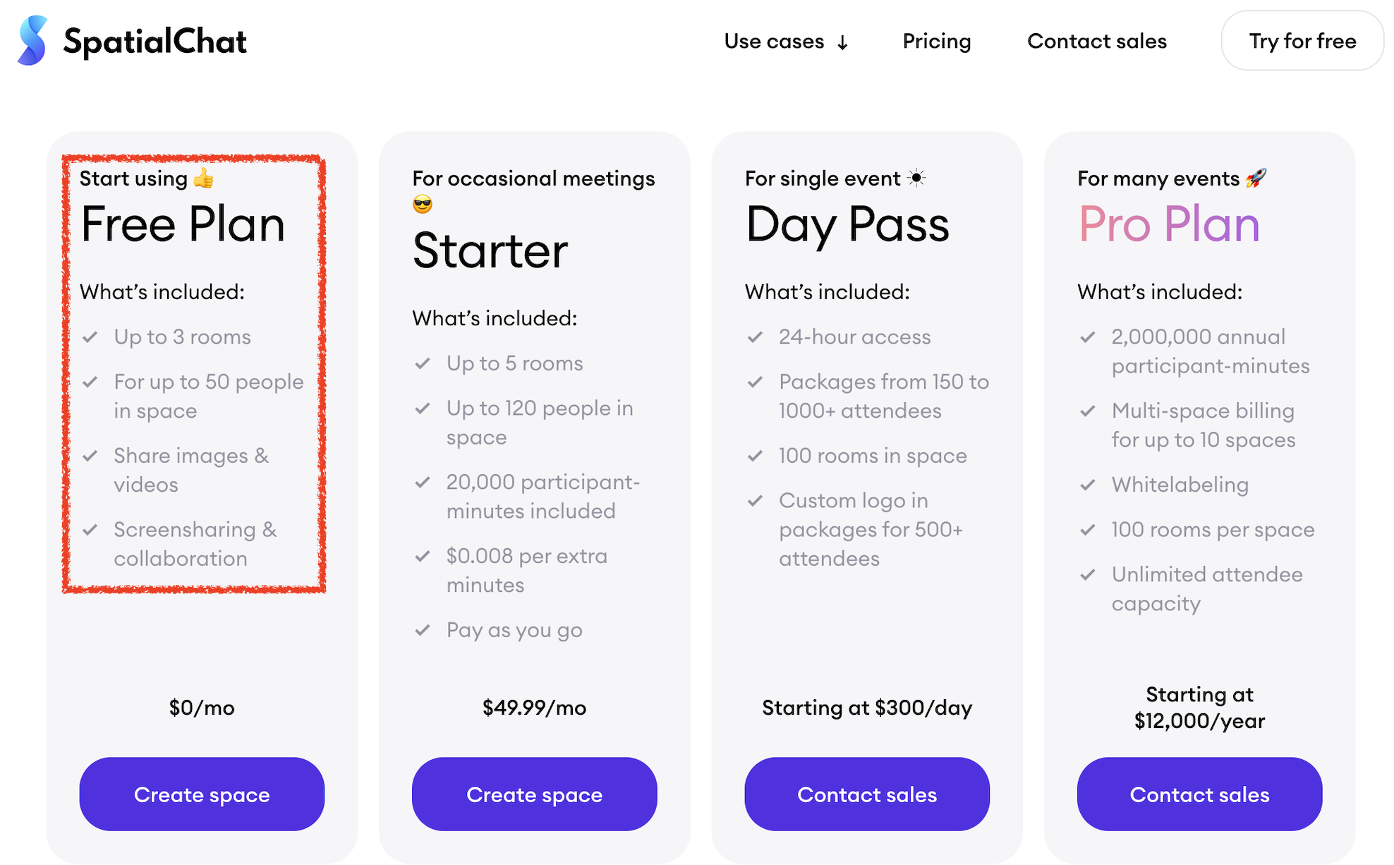Click the sun icon beside For single event
Screen dimensions: 1394x865
tap(916, 178)
